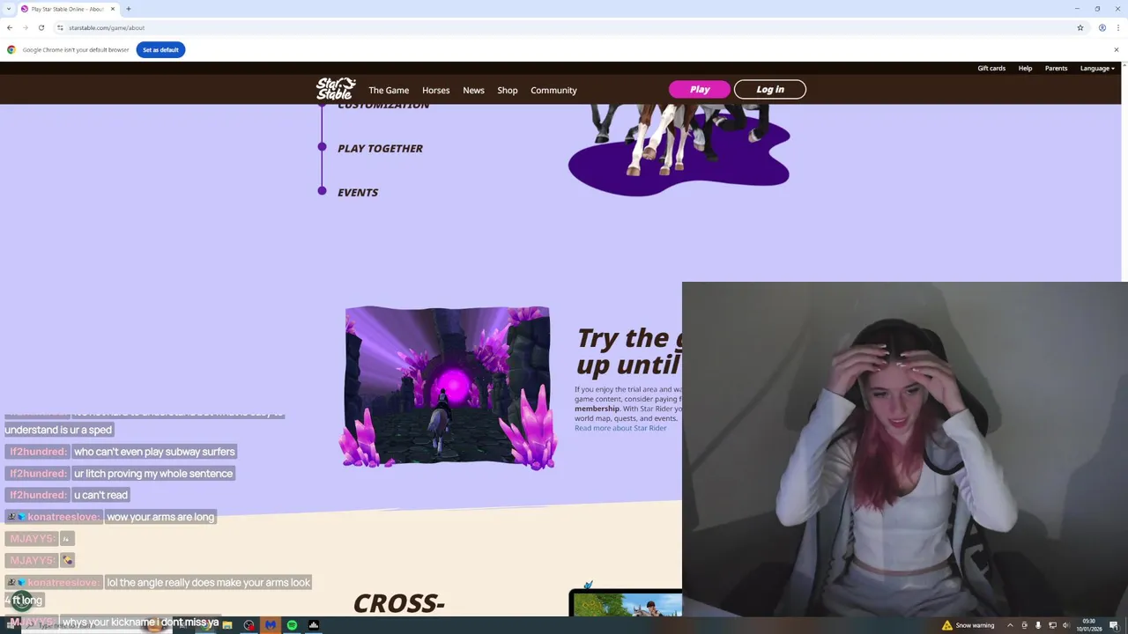Open The Game menu
The width and height of the screenshot is (1128, 634).
pyautogui.click(x=389, y=90)
